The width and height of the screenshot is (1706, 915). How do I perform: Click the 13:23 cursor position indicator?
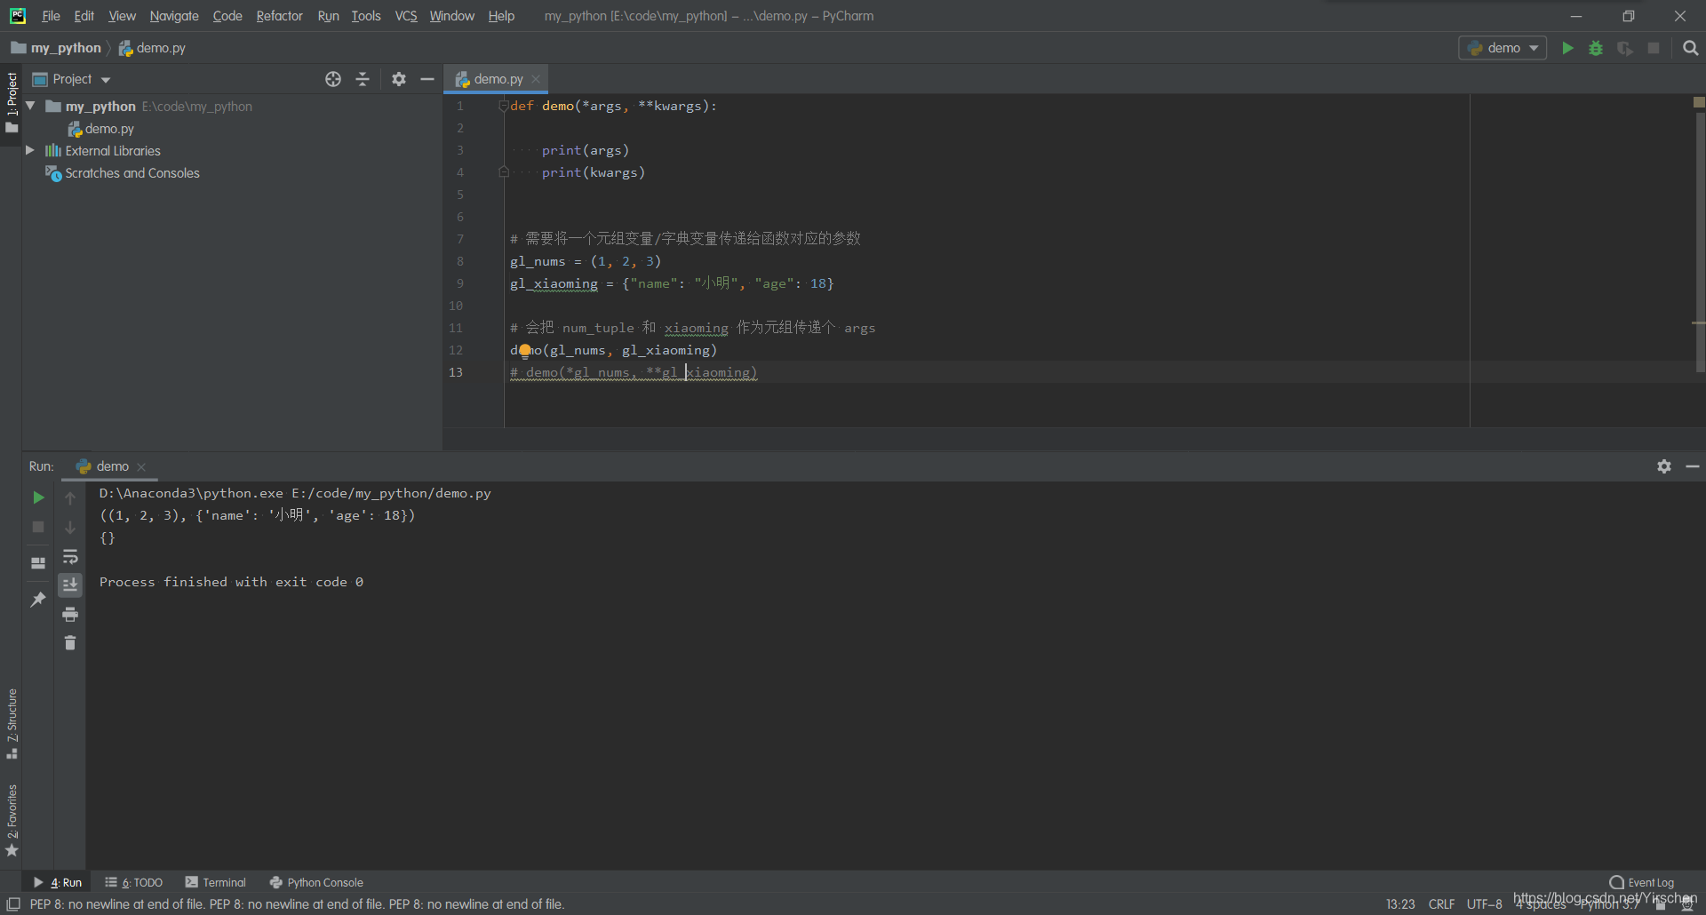1400,904
